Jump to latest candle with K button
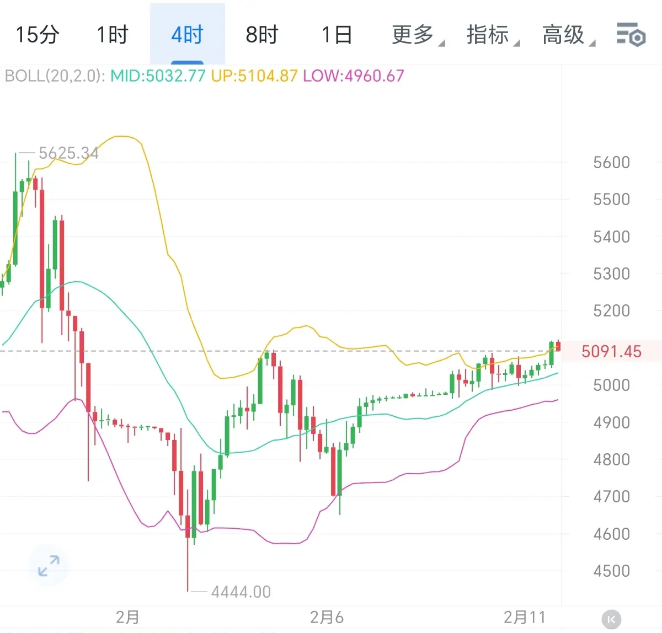Viewport: 662px width, 633px height. [611, 619]
